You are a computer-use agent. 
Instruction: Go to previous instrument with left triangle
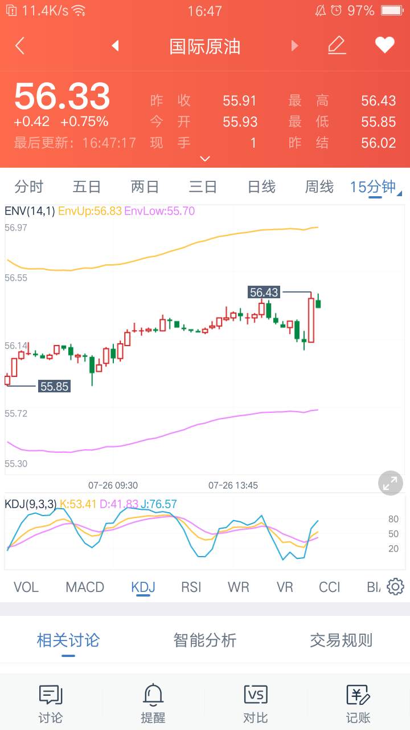coord(115,46)
